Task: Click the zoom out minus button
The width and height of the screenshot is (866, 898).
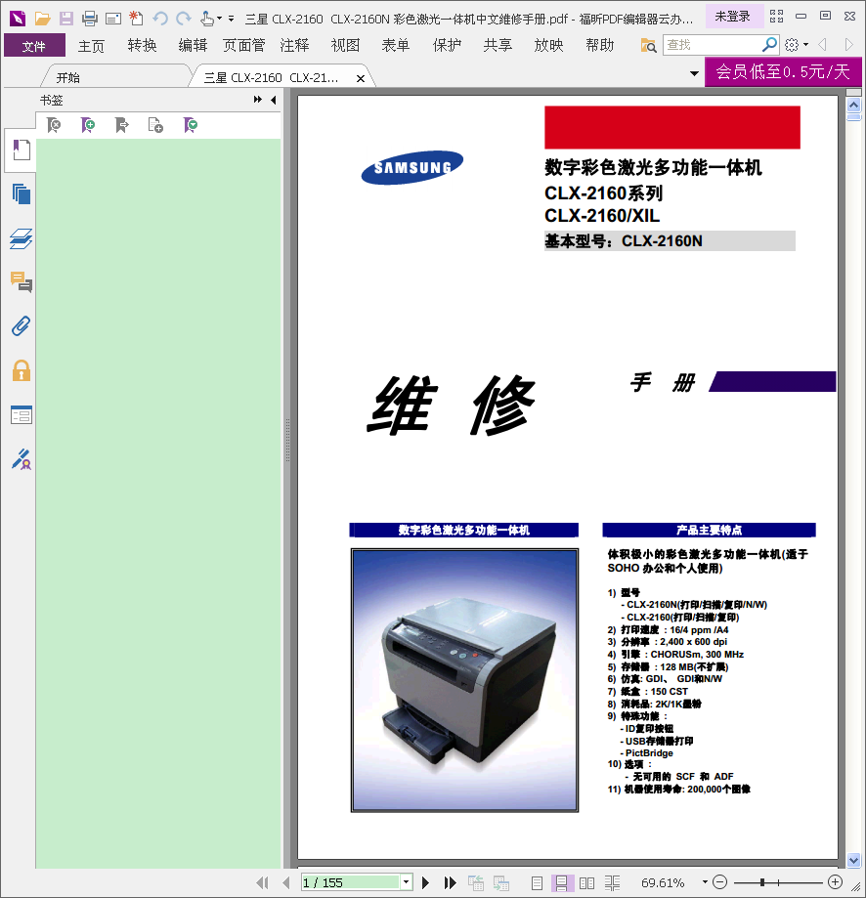Action: coord(720,882)
